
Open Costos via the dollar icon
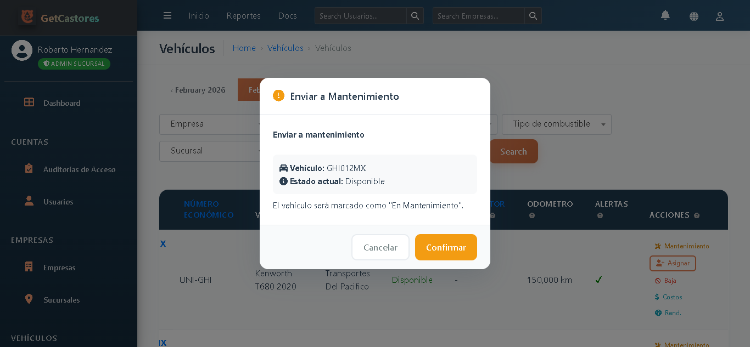click(x=657, y=297)
